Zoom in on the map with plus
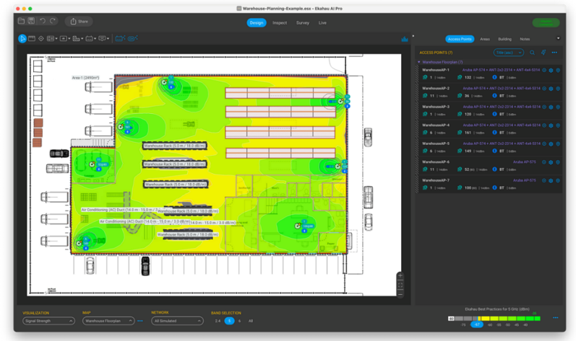Image resolution: width=576 pixels, height=341 pixels. click(400, 275)
